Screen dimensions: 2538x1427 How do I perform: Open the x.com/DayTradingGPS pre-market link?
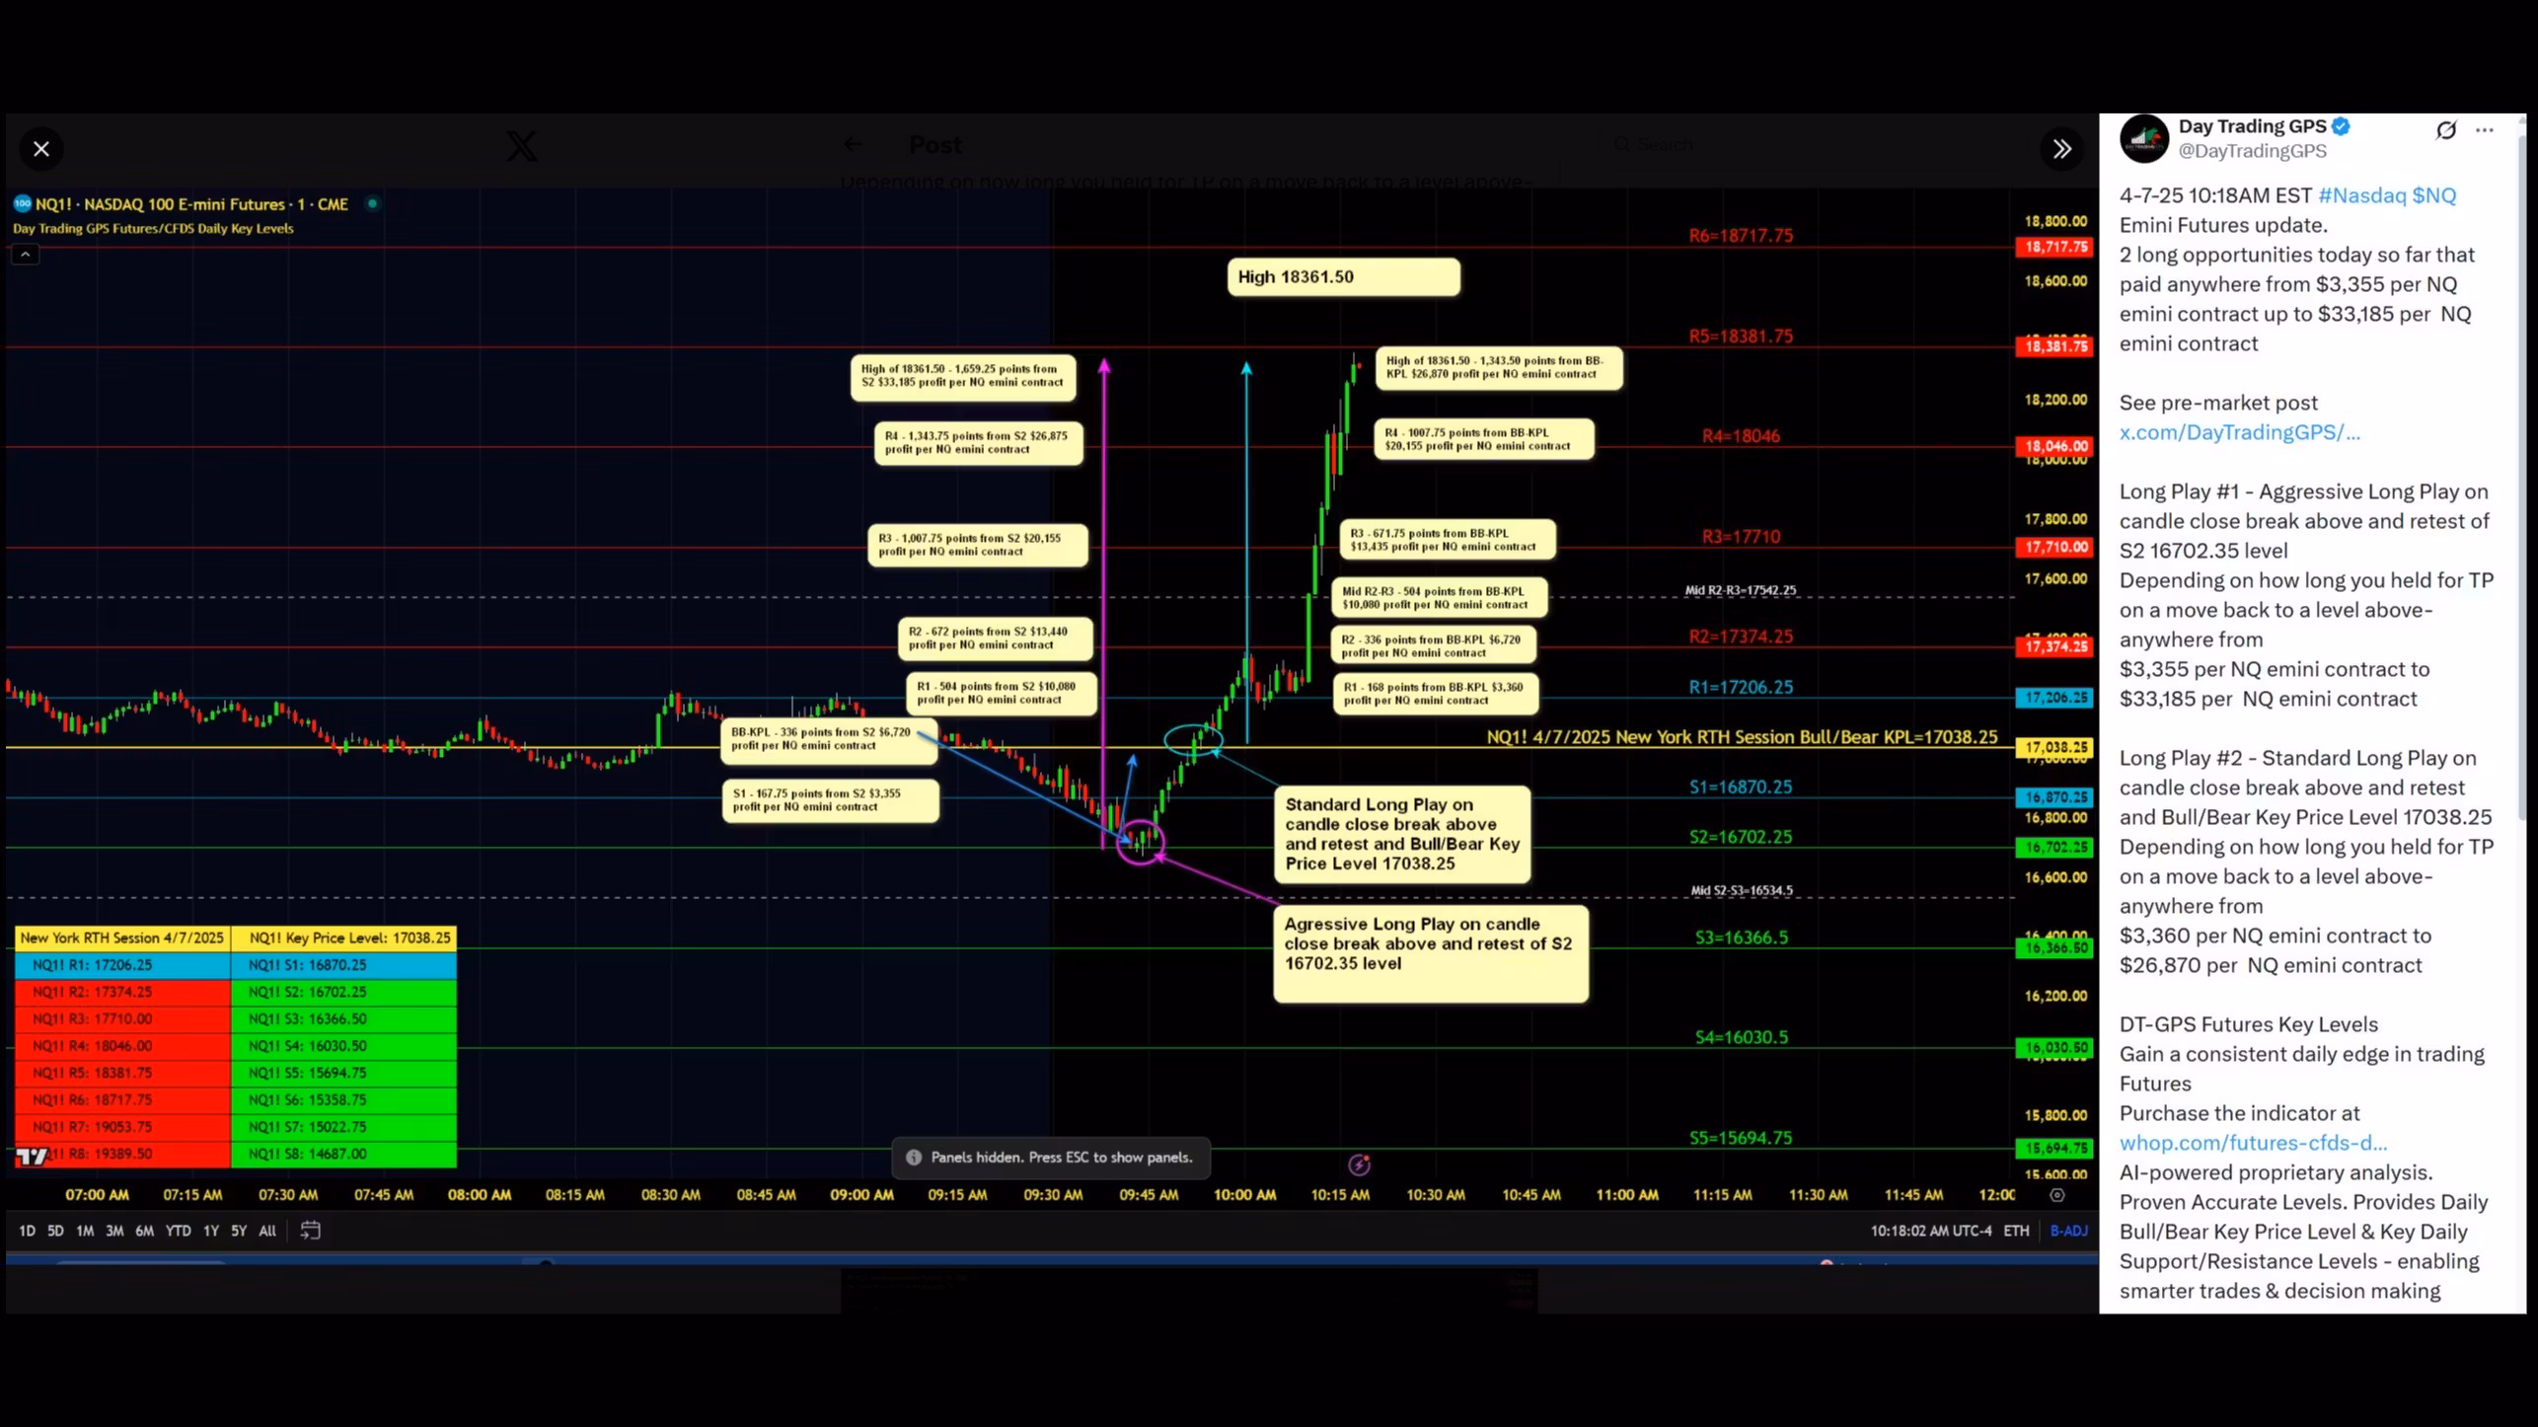pos(2239,432)
